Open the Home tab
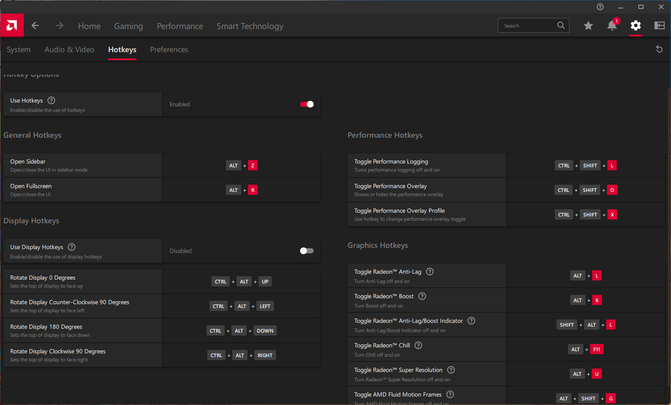Image resolution: width=671 pixels, height=405 pixels. point(89,26)
